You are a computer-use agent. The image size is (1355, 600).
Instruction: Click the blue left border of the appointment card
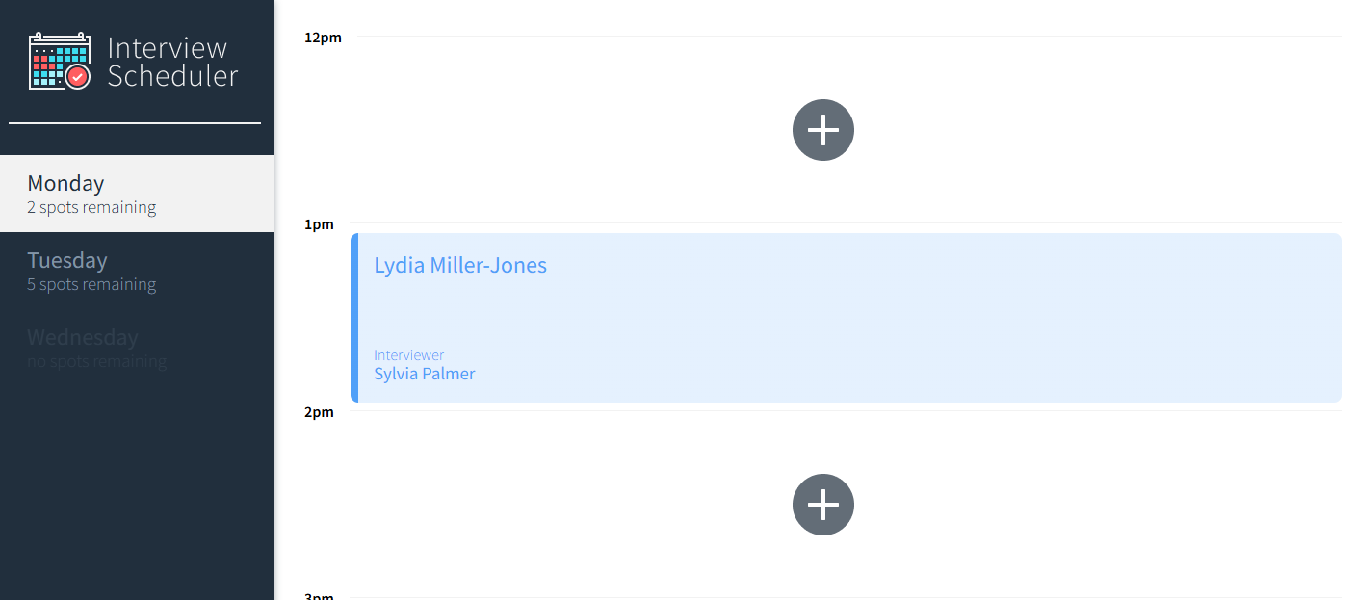[354, 318]
